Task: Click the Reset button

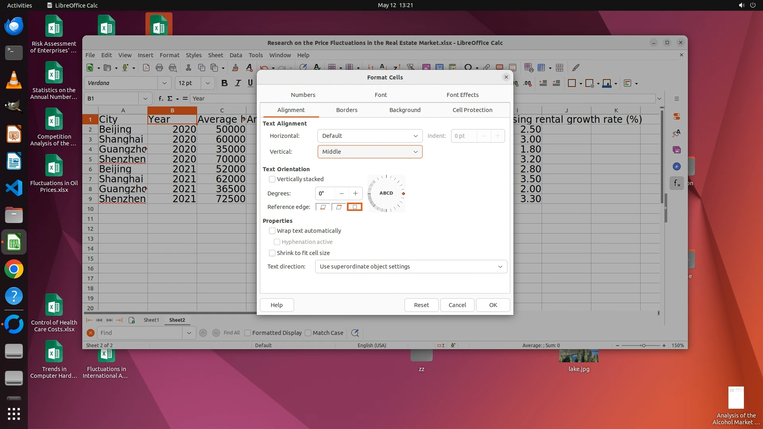Action: click(421, 305)
